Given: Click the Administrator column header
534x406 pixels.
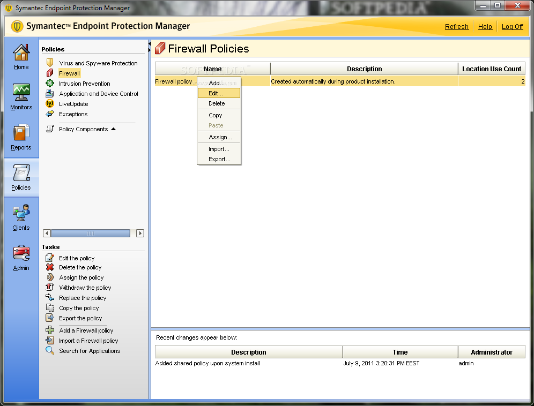Looking at the screenshot, I should tap(492, 352).
